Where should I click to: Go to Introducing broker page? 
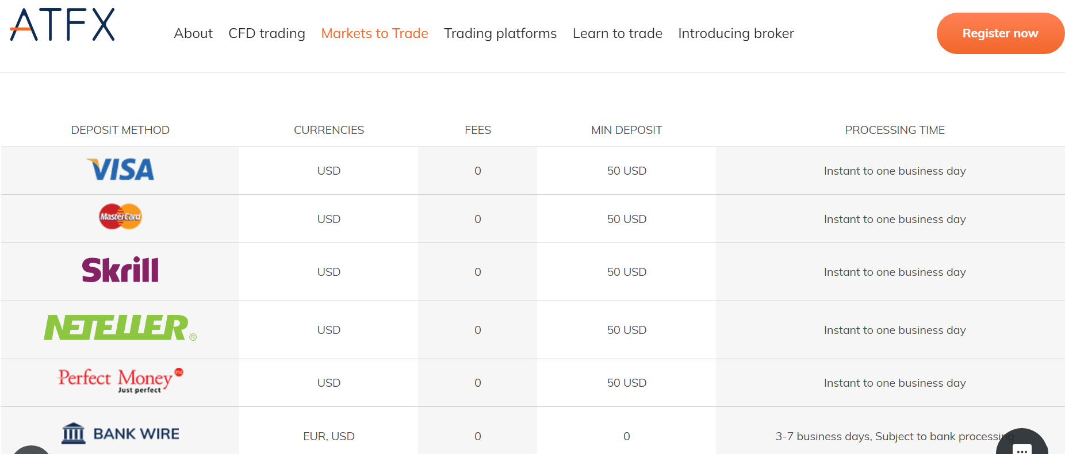coord(736,33)
